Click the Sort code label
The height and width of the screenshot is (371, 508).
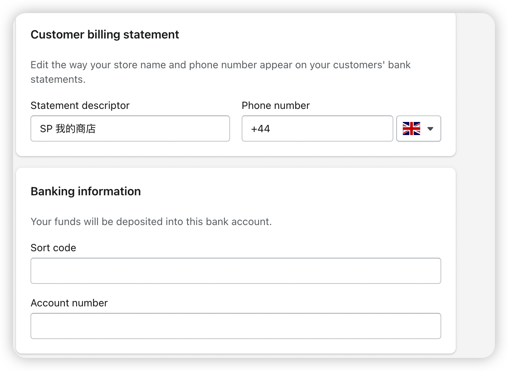point(53,248)
